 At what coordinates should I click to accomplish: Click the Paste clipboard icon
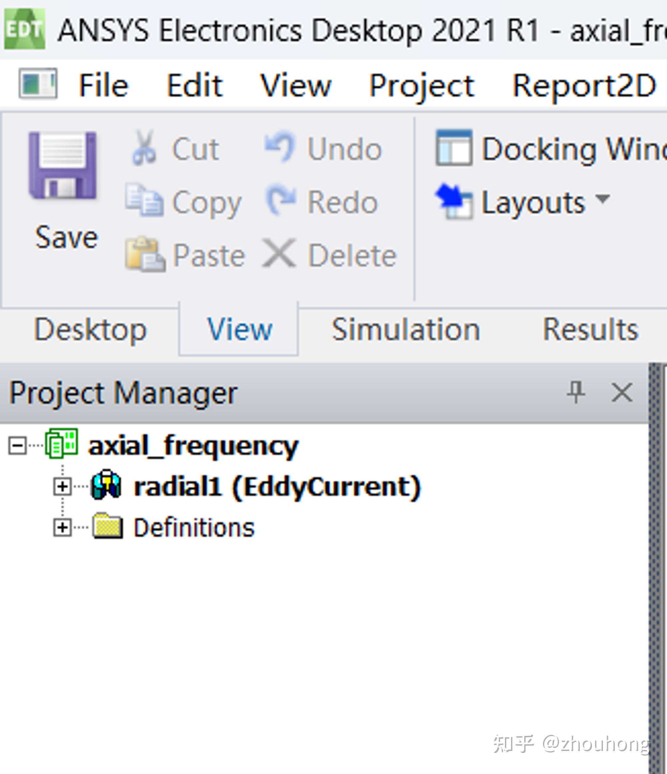(145, 255)
